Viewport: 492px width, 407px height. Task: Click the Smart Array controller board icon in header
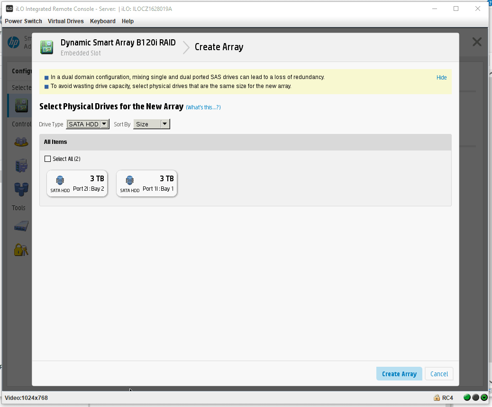(46, 47)
